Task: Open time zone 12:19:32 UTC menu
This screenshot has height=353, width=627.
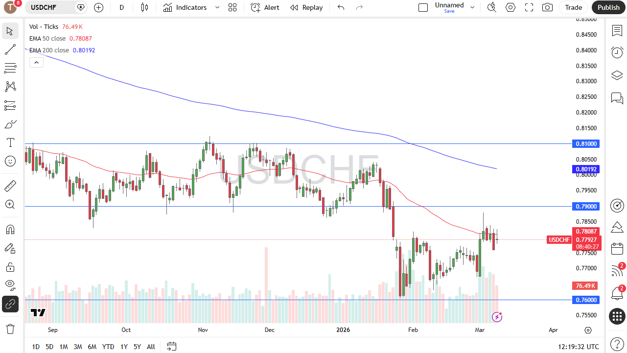Action: 578,347
